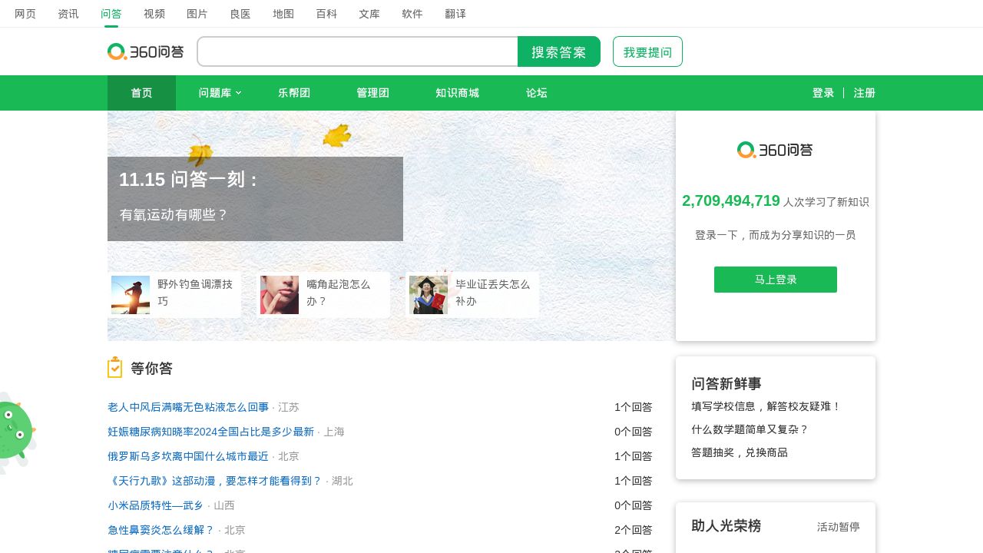Click 江苏 location tag
This screenshot has height=553, width=983.
coord(289,407)
